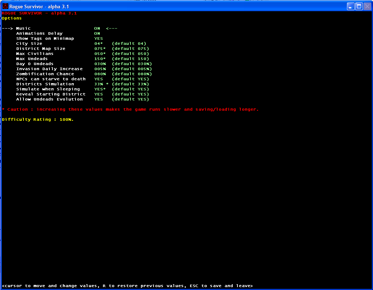Select Simulate when Sleeping option
373x290 pixels.
click(48, 89)
